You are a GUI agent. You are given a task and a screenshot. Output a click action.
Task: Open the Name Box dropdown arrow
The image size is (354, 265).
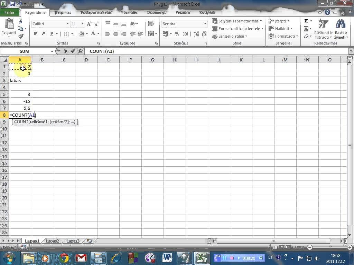click(x=52, y=51)
